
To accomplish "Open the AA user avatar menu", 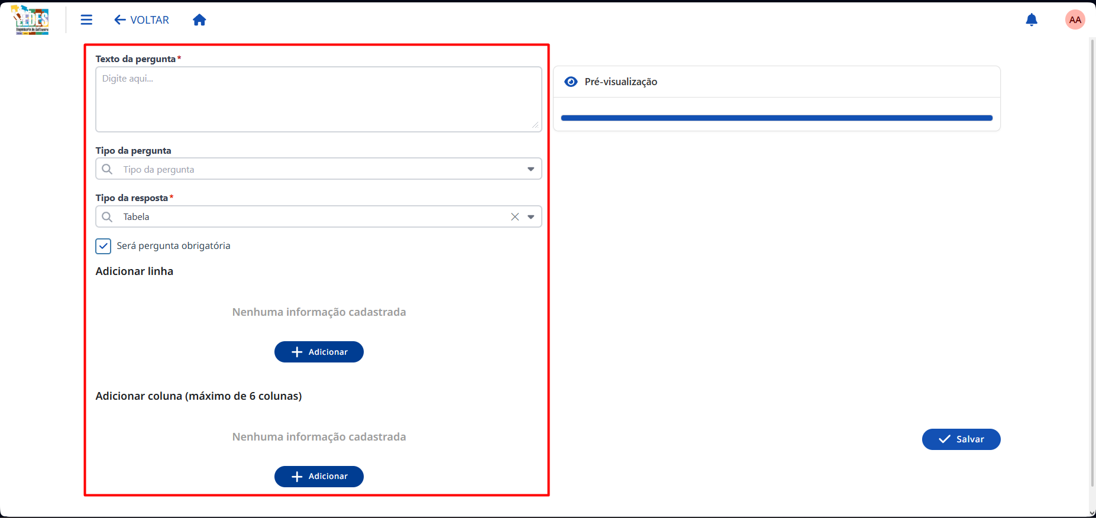I will (x=1075, y=20).
